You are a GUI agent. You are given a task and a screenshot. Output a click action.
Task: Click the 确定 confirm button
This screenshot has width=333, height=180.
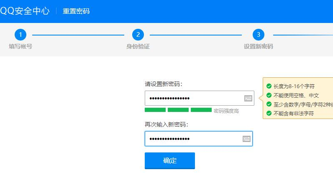click(170, 161)
